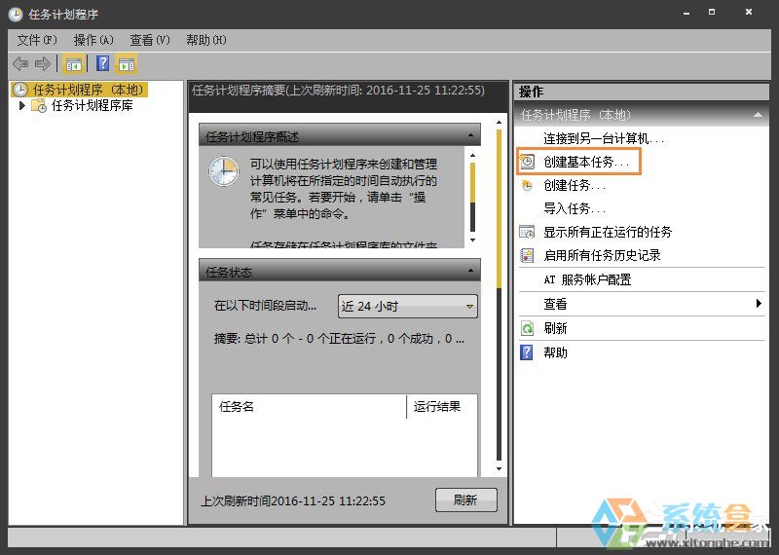Click the Task Scheduler clock icon in title bar

pyautogui.click(x=15, y=14)
